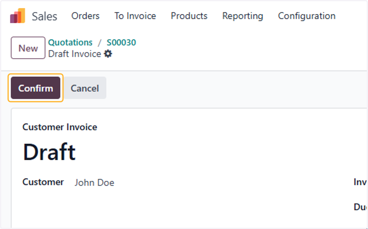
Task: Click the partially visible Du label
Action: pyautogui.click(x=361, y=207)
